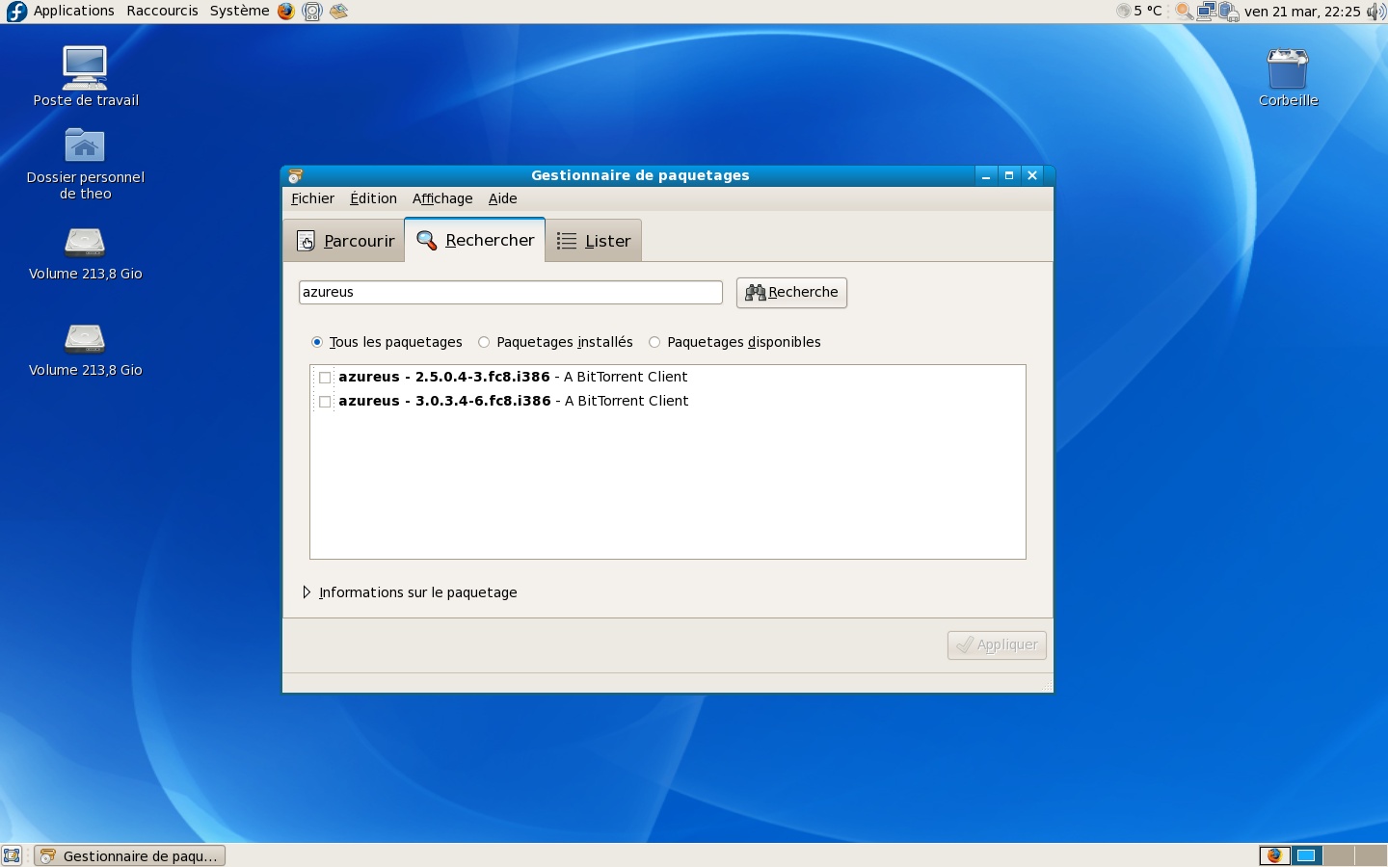Select the first Volume 213,8 Gio drive icon

tap(85, 253)
